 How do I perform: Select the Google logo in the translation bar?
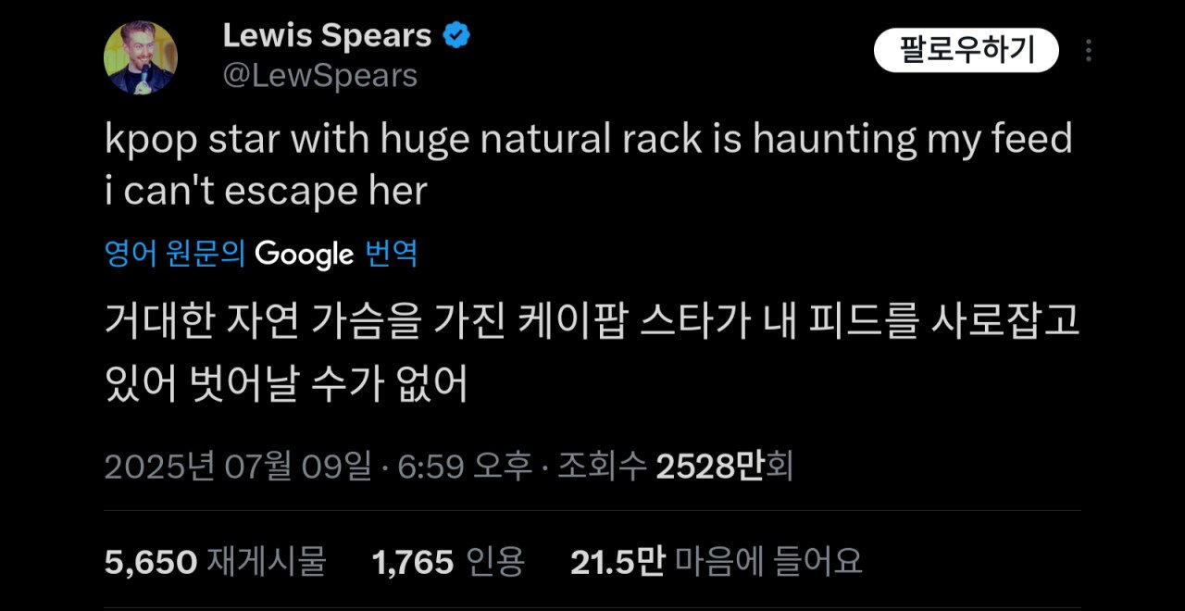(306, 254)
